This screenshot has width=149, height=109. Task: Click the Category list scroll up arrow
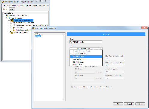click(x=64, y=34)
